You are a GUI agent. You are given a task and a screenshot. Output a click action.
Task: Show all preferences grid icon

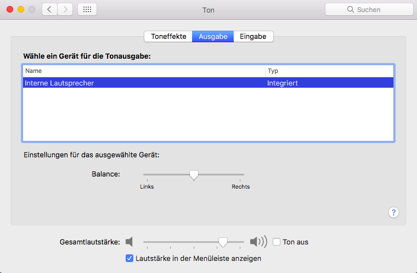pos(87,9)
